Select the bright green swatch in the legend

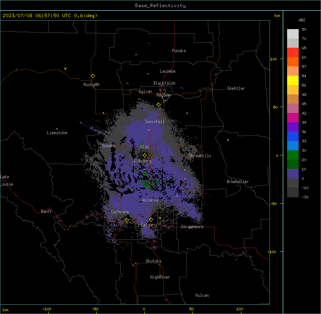(x=293, y=155)
